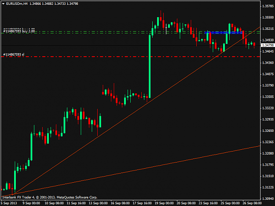275x206 pixels.
Task: Select the shallow lower orange trendline
Action: [131, 171]
